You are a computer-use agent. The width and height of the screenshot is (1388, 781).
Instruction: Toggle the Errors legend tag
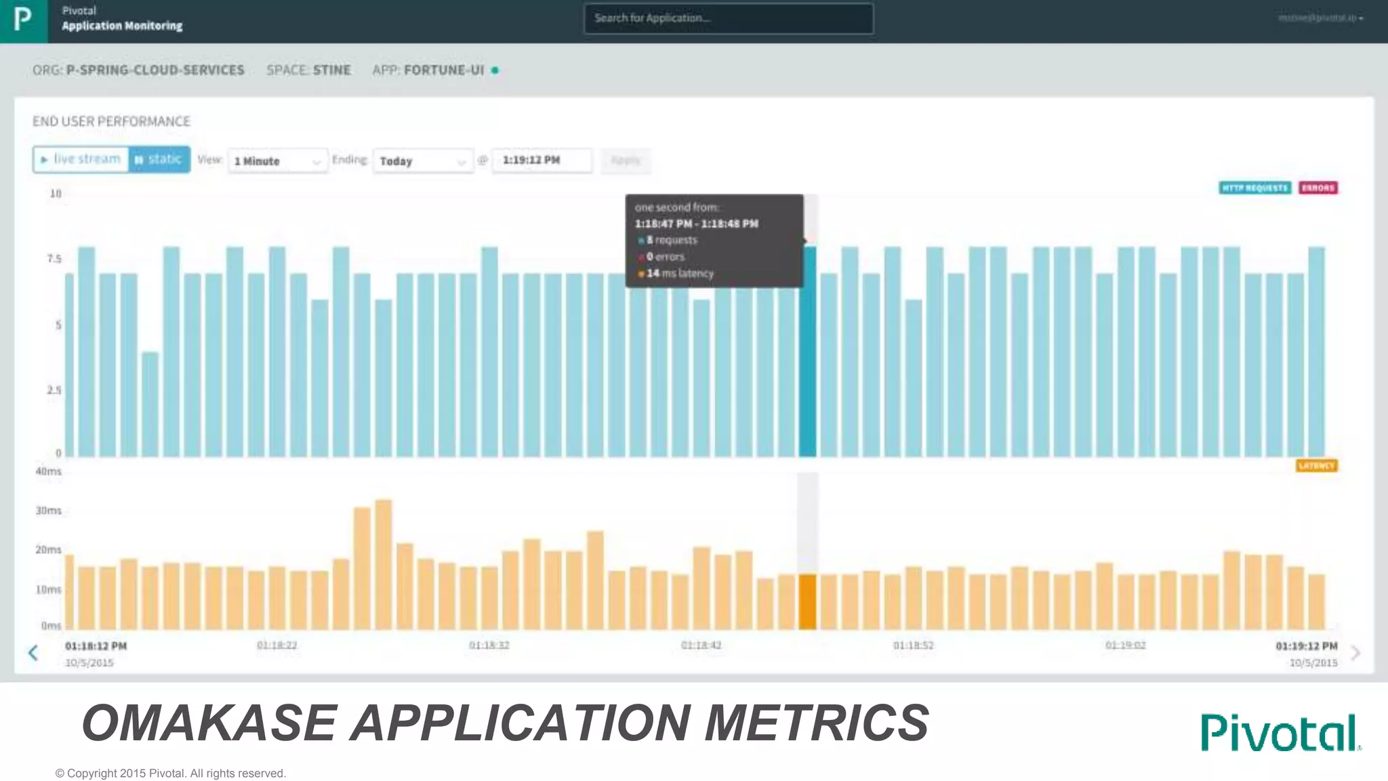tap(1318, 188)
